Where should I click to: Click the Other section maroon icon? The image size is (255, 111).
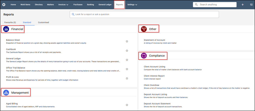tap(144, 29)
